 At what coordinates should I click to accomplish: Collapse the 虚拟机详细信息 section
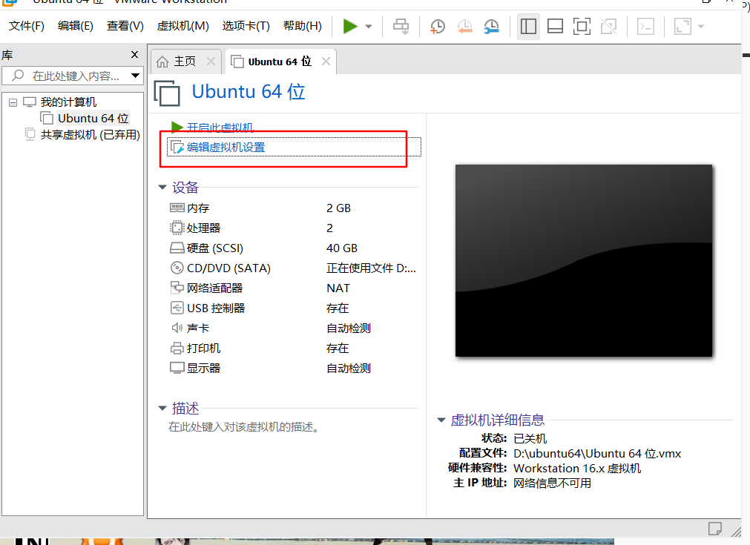coord(441,420)
